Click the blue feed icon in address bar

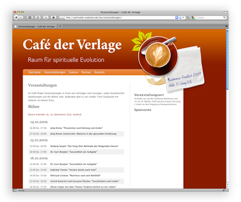[x=177, y=18]
